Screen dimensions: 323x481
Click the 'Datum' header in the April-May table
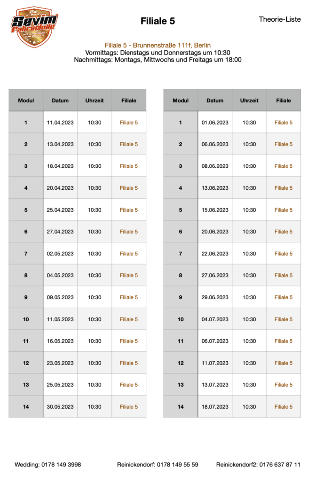click(x=60, y=101)
